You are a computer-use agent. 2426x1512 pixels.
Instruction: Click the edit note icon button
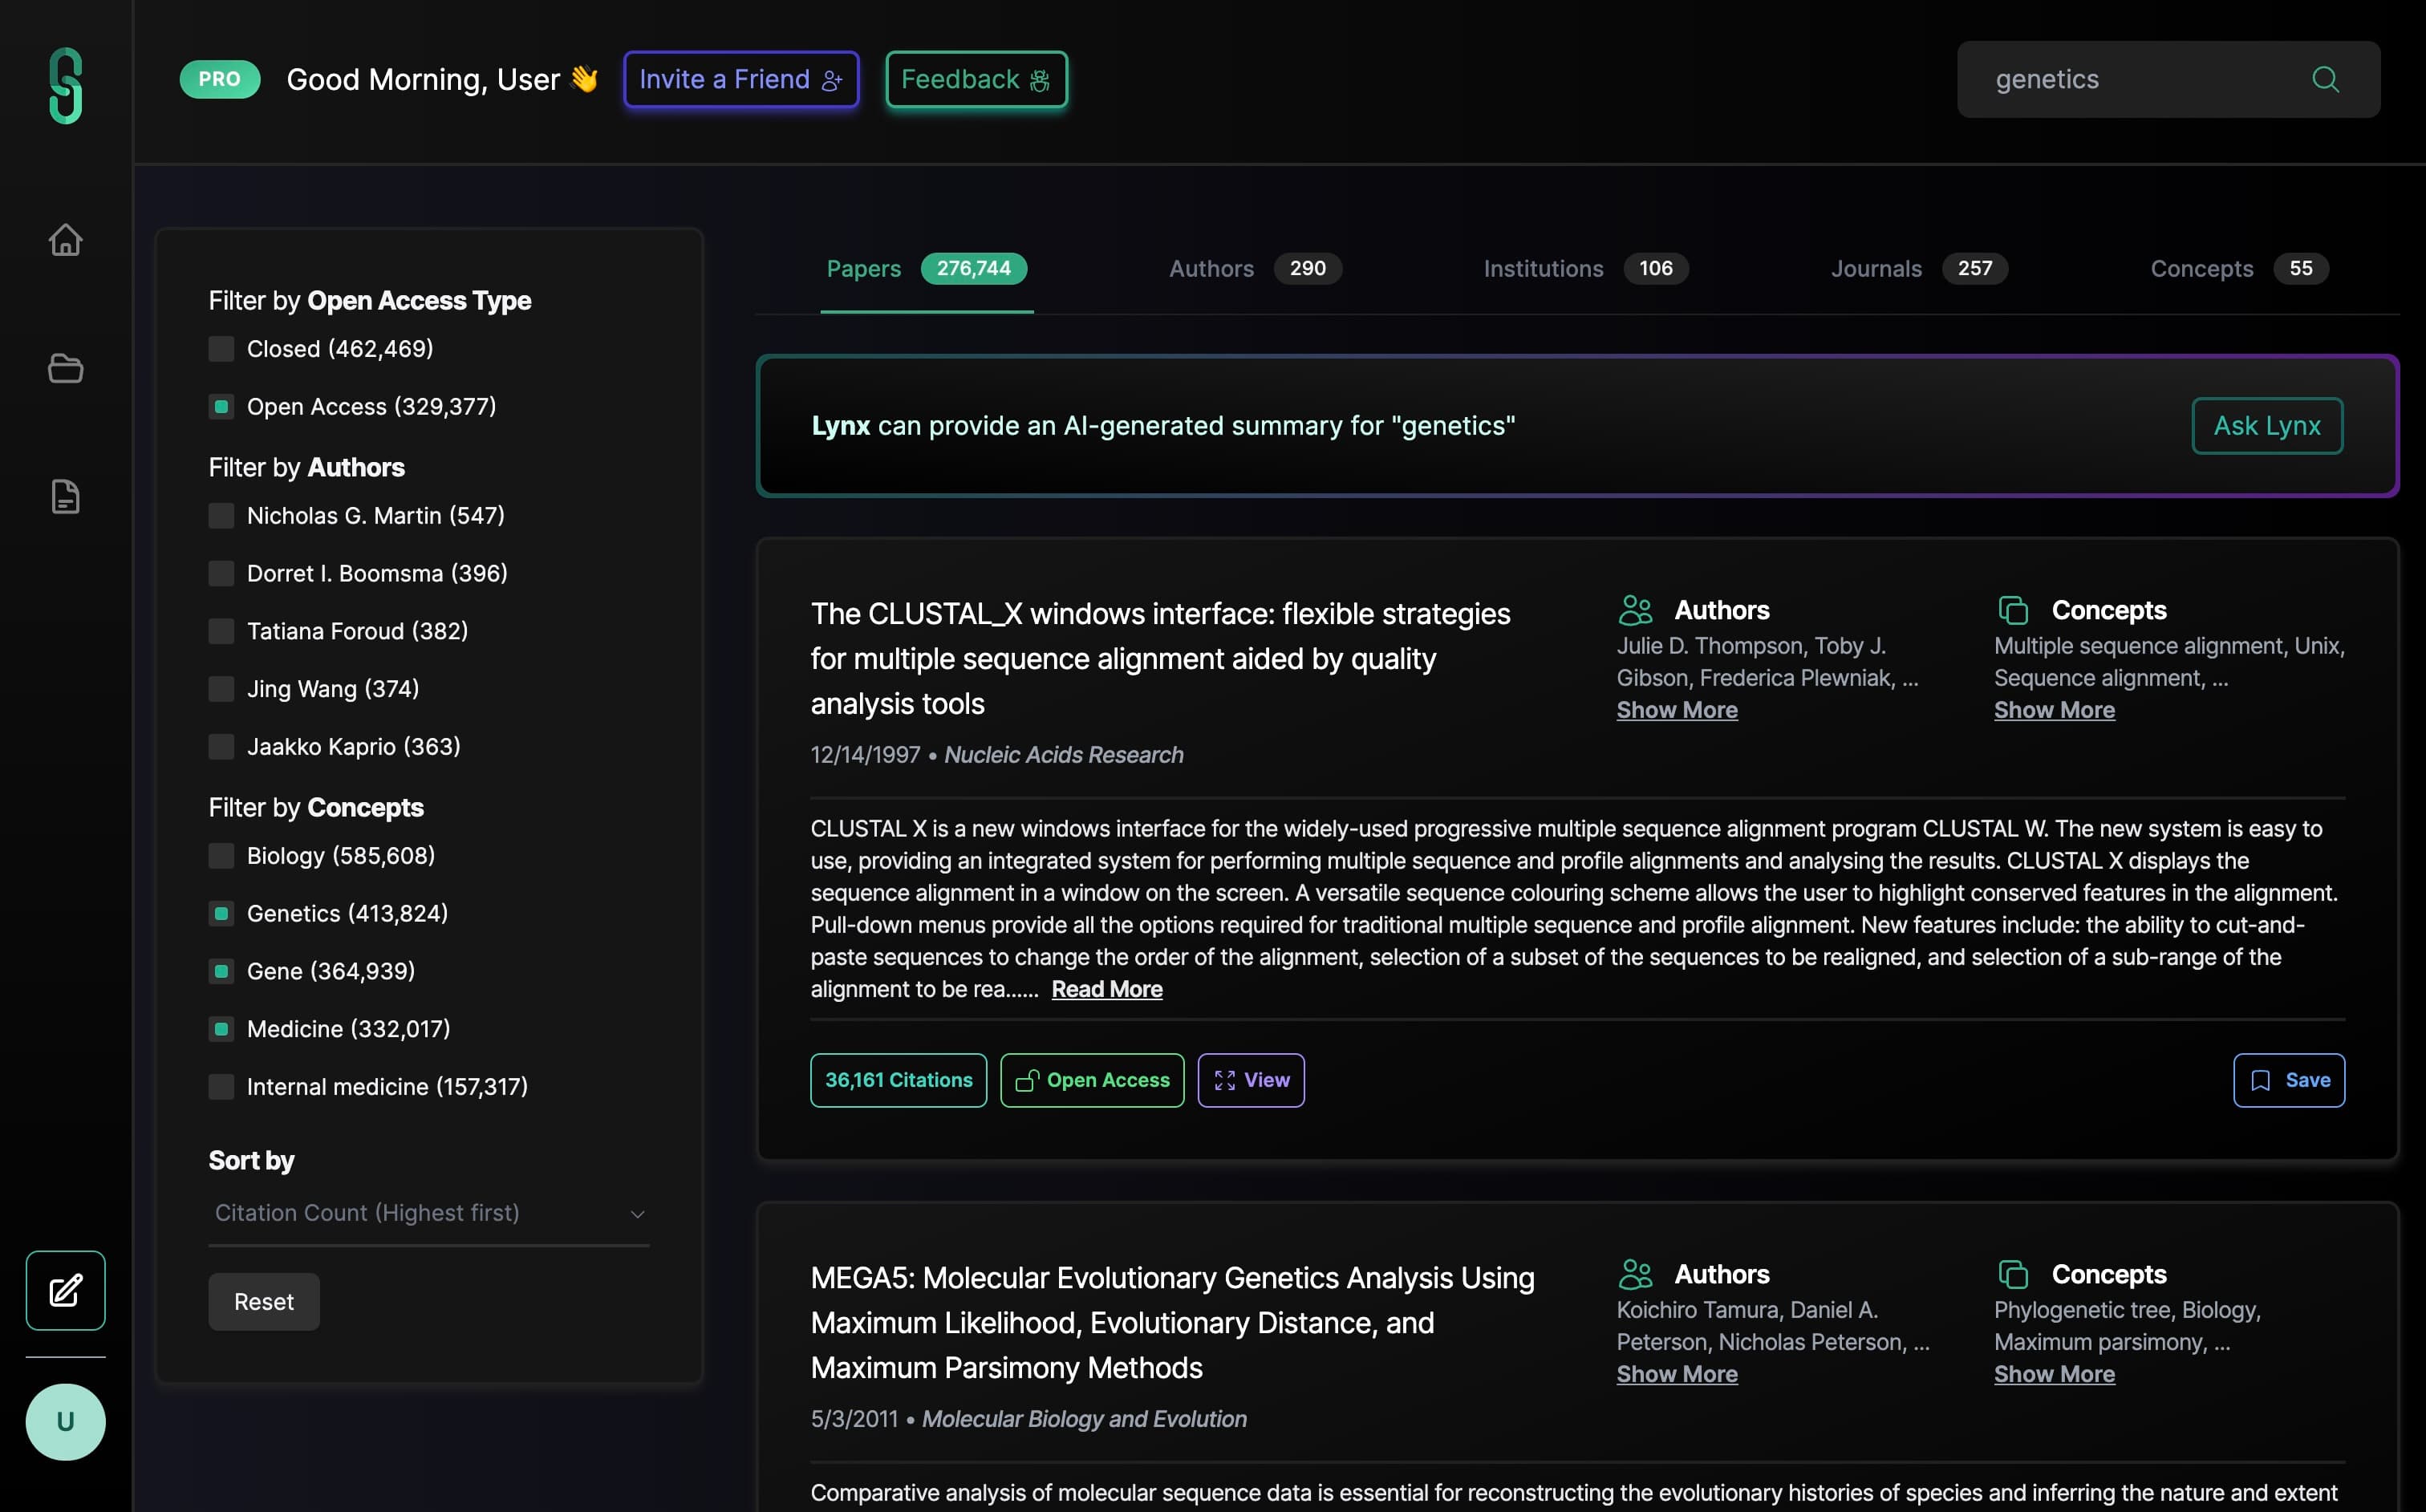pyautogui.click(x=65, y=1290)
